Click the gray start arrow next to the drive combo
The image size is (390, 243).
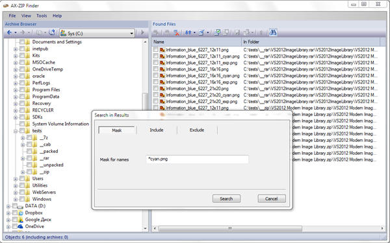(142, 32)
